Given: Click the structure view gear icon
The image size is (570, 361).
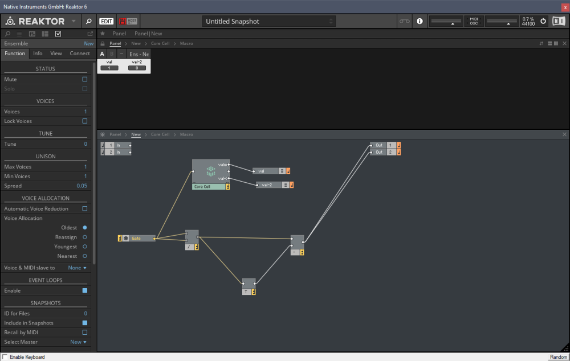Looking at the screenshot, I should [103, 134].
